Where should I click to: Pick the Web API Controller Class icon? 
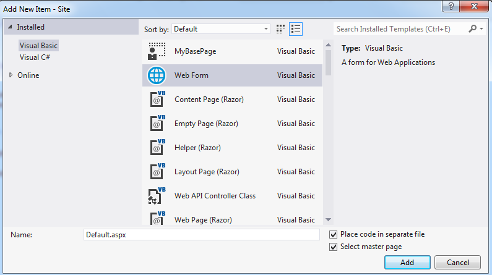pos(157,196)
